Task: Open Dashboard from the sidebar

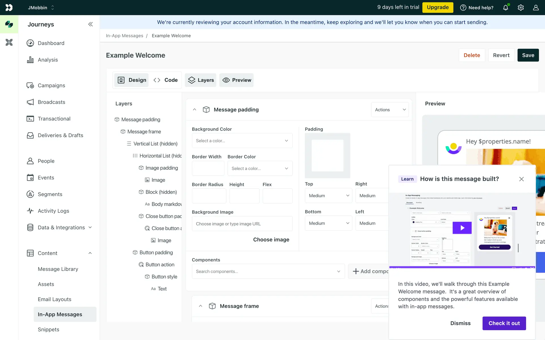Action: 51,43
